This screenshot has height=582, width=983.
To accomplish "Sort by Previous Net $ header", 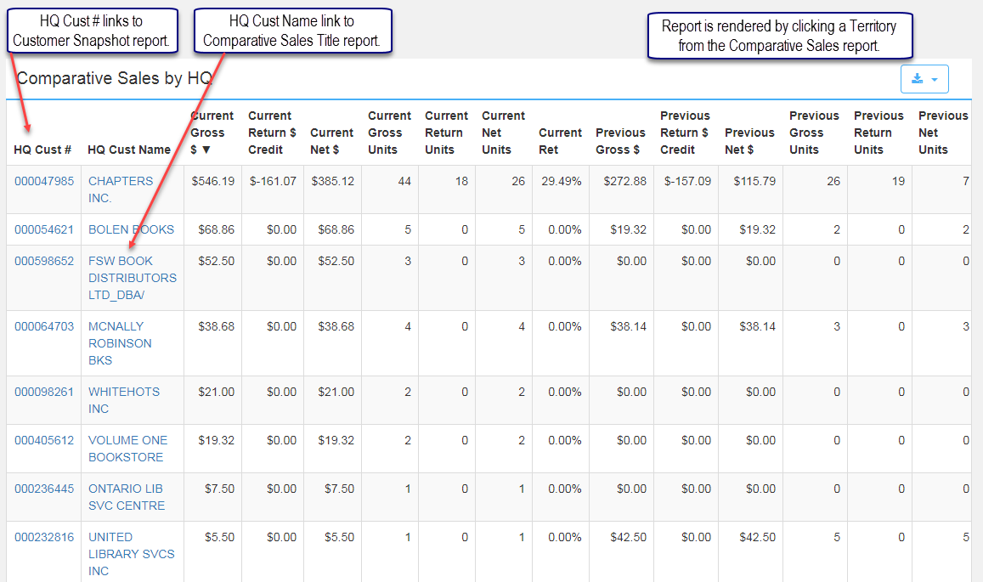I will [749, 141].
